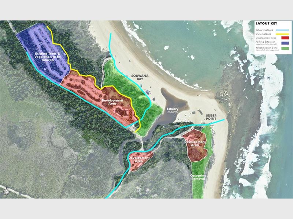The height and width of the screenshot is (219, 293).
Task: Click the Sodwana Bay label
Action: coord(140,77)
